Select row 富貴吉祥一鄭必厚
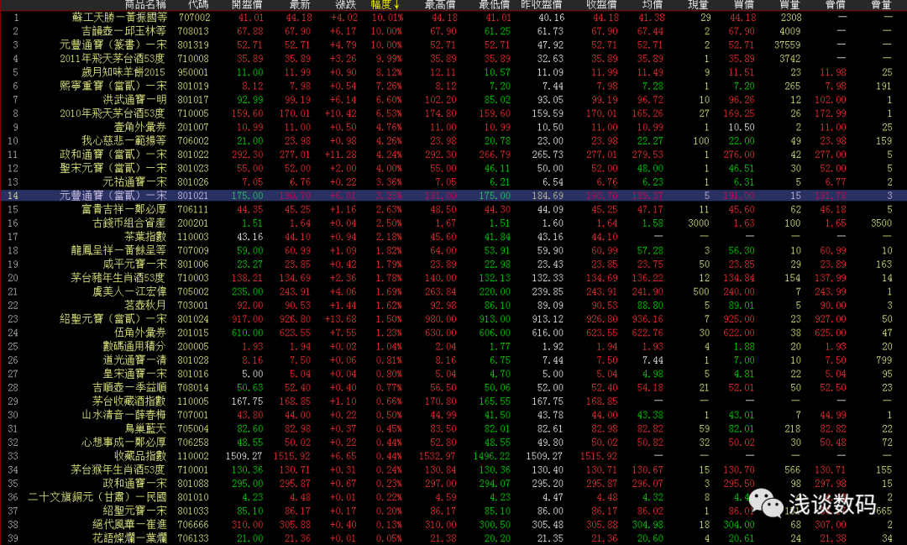 pyautogui.click(x=453, y=209)
